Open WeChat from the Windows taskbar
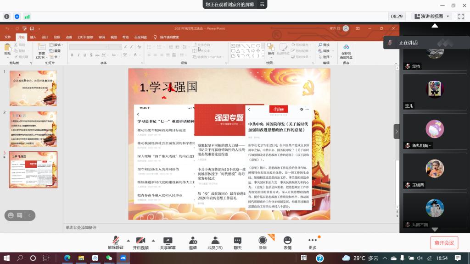 pos(109,258)
